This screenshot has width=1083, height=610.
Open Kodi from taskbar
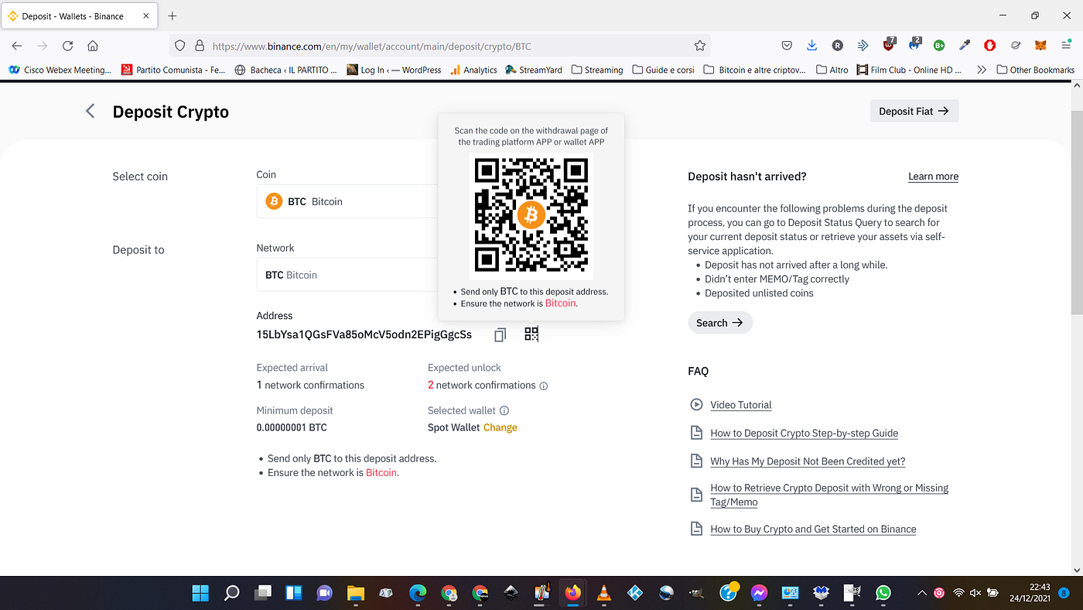[635, 593]
